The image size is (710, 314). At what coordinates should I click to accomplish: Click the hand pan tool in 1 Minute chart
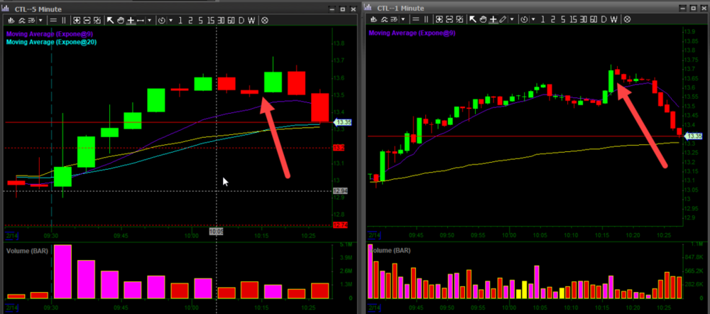coord(484,20)
